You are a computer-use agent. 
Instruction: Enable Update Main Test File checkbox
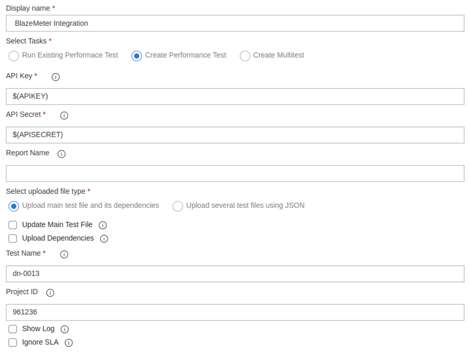click(x=13, y=225)
